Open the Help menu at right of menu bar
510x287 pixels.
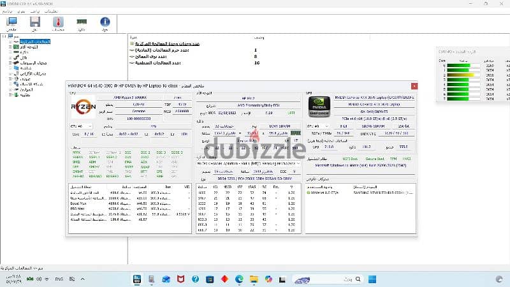click(x=51, y=11)
